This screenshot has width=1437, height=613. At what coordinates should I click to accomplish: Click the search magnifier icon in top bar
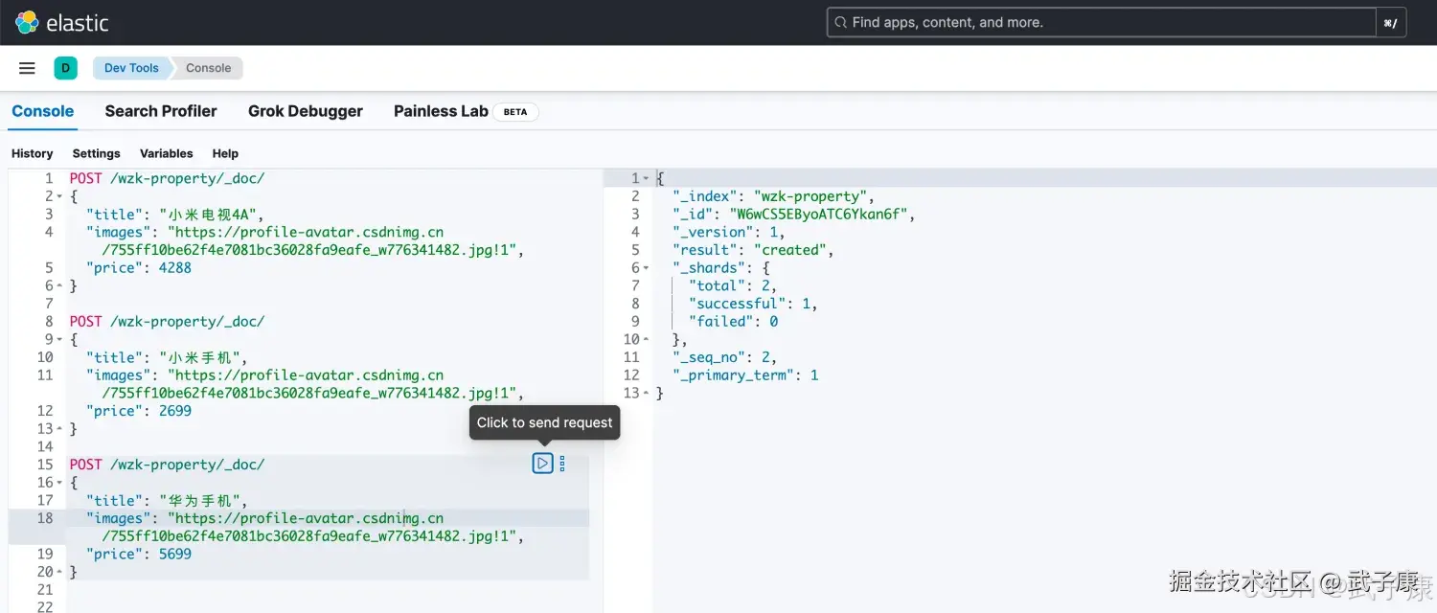click(x=841, y=21)
